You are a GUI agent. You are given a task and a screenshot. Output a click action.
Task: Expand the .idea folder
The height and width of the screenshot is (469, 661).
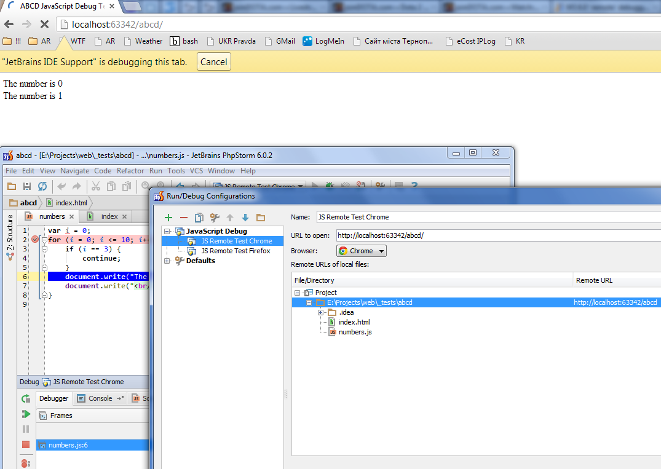321,313
